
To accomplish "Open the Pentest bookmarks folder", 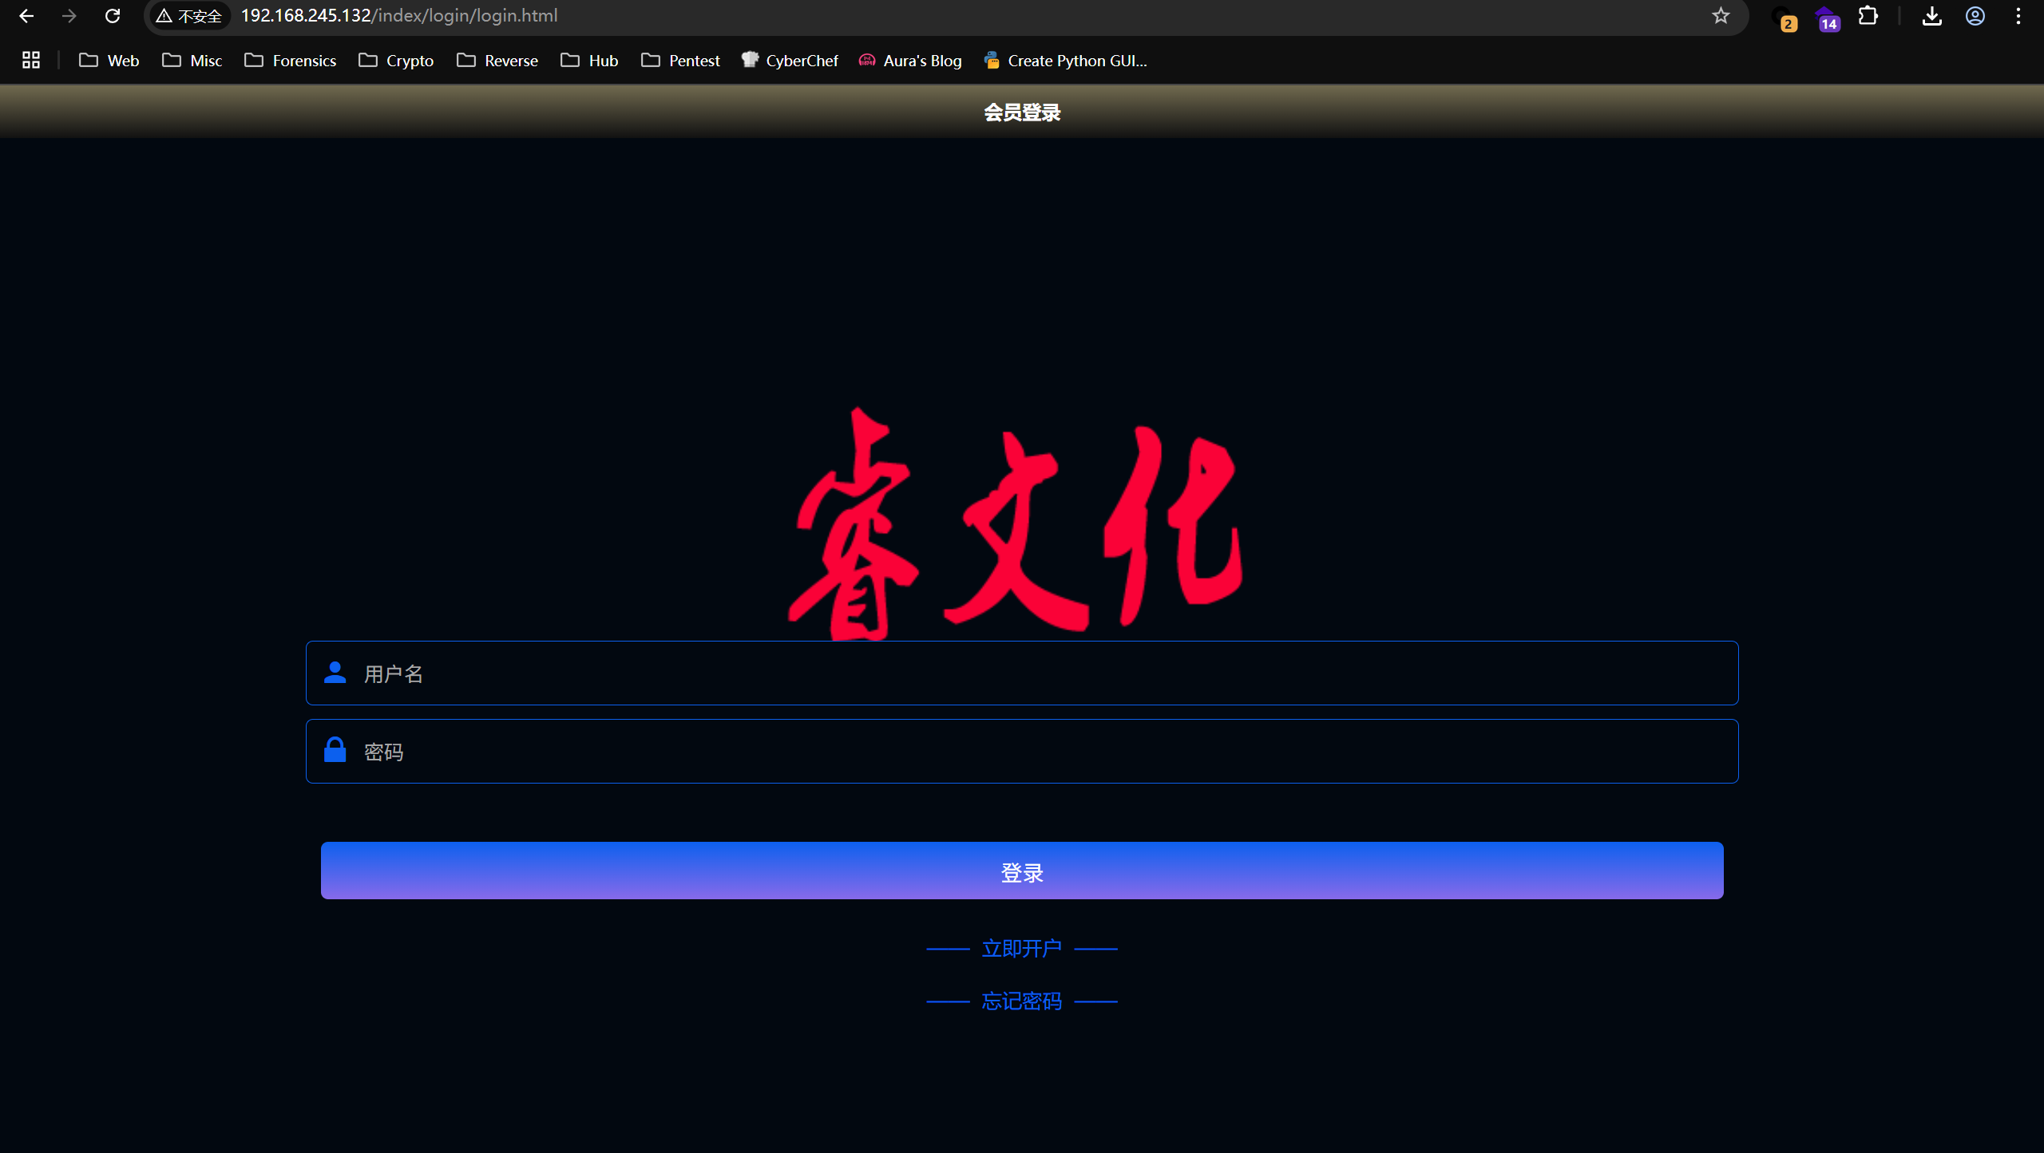I will coord(680,61).
